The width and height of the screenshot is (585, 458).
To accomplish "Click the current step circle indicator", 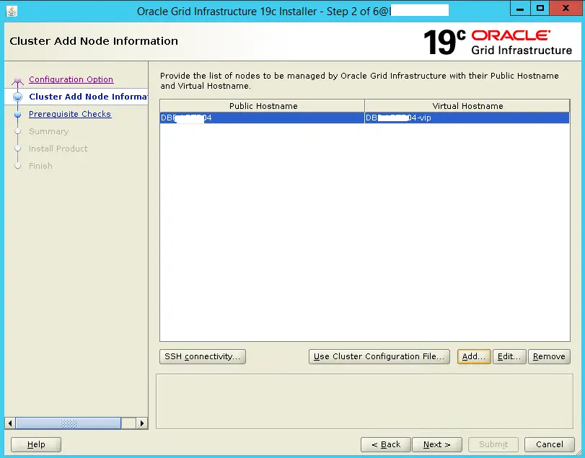I will 17,97.
